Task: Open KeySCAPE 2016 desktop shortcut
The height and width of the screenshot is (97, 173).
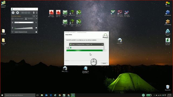Action: (65, 13)
